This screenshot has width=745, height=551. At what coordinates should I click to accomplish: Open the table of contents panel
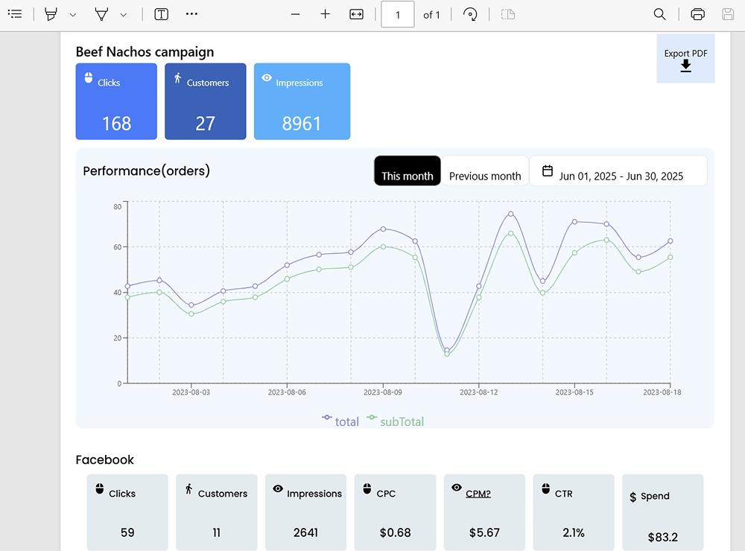[x=15, y=14]
